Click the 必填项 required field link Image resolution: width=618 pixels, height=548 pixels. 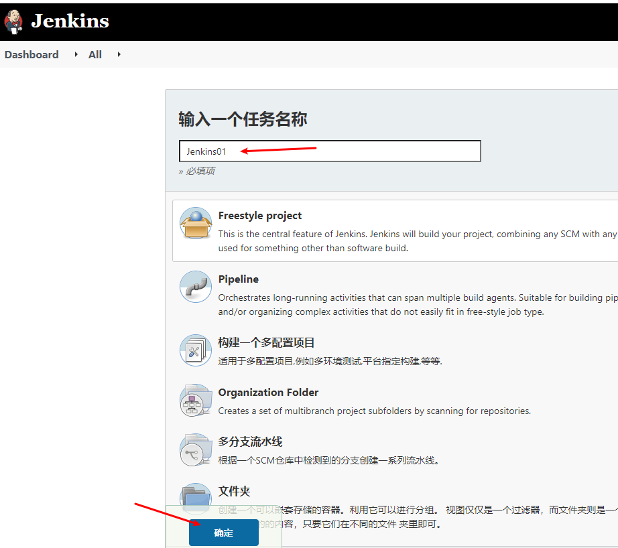pos(198,171)
